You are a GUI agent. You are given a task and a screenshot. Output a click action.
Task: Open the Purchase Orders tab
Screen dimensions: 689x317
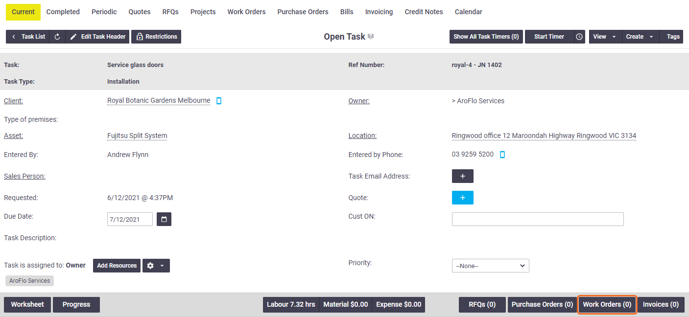(x=303, y=12)
